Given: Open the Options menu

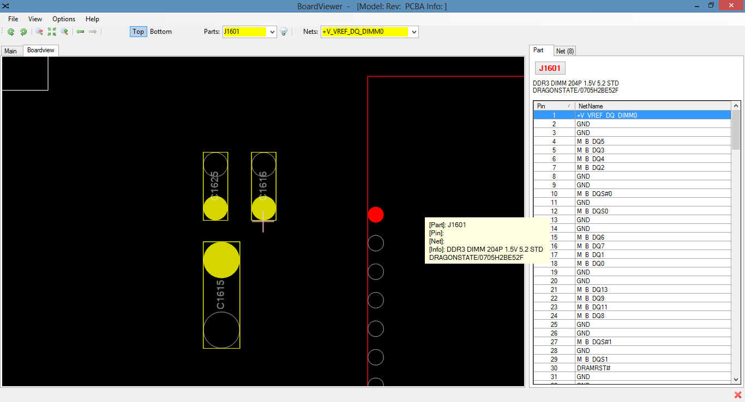Looking at the screenshot, I should (64, 19).
